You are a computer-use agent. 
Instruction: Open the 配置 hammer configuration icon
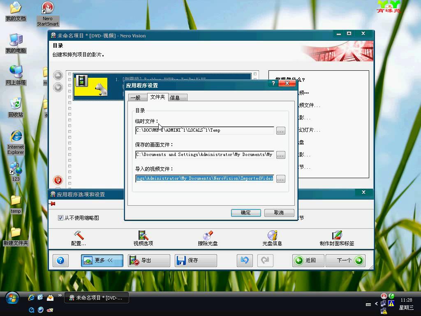pyautogui.click(x=79, y=238)
